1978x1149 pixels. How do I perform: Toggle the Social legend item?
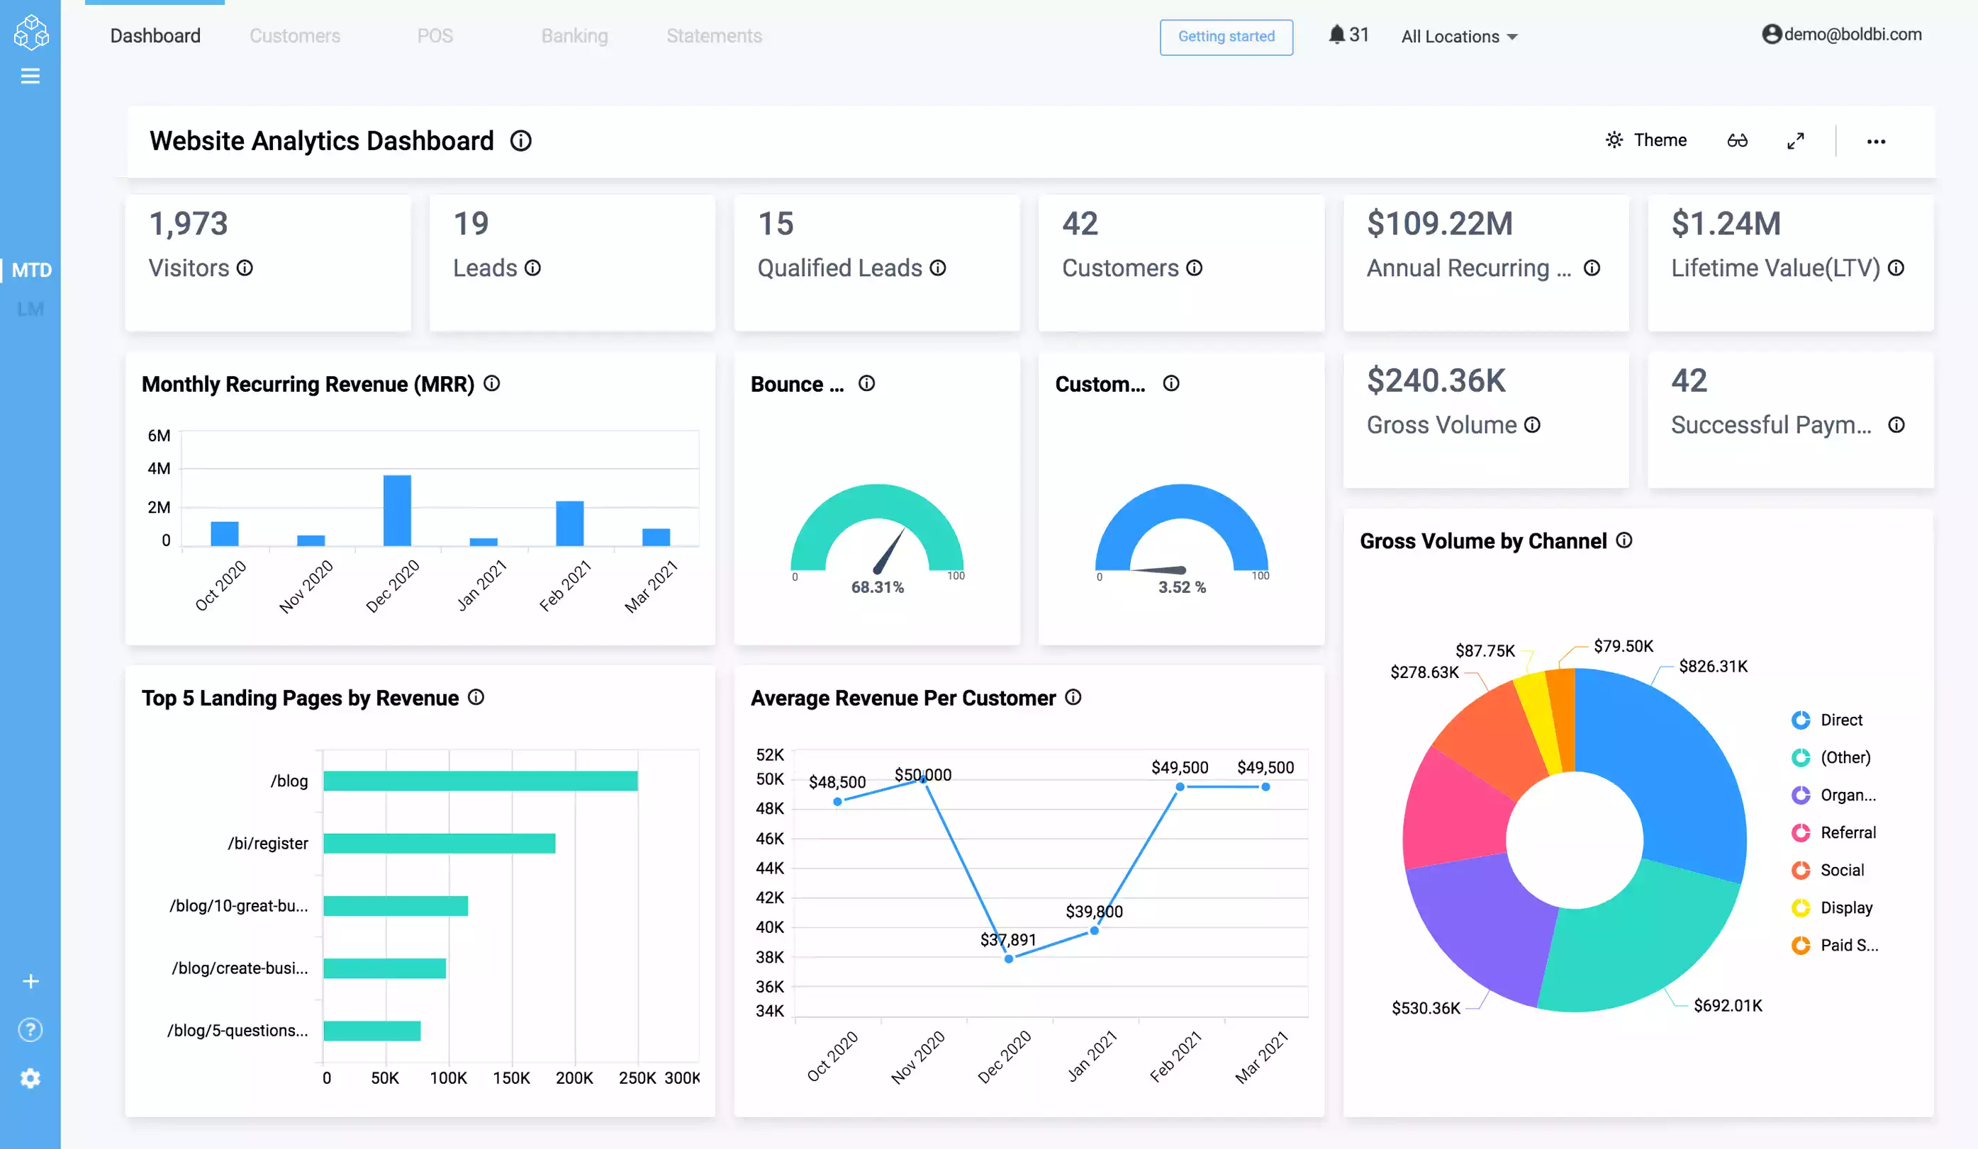pyautogui.click(x=1827, y=871)
